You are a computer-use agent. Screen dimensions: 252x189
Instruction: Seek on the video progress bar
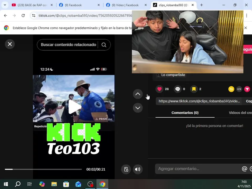(43, 169)
